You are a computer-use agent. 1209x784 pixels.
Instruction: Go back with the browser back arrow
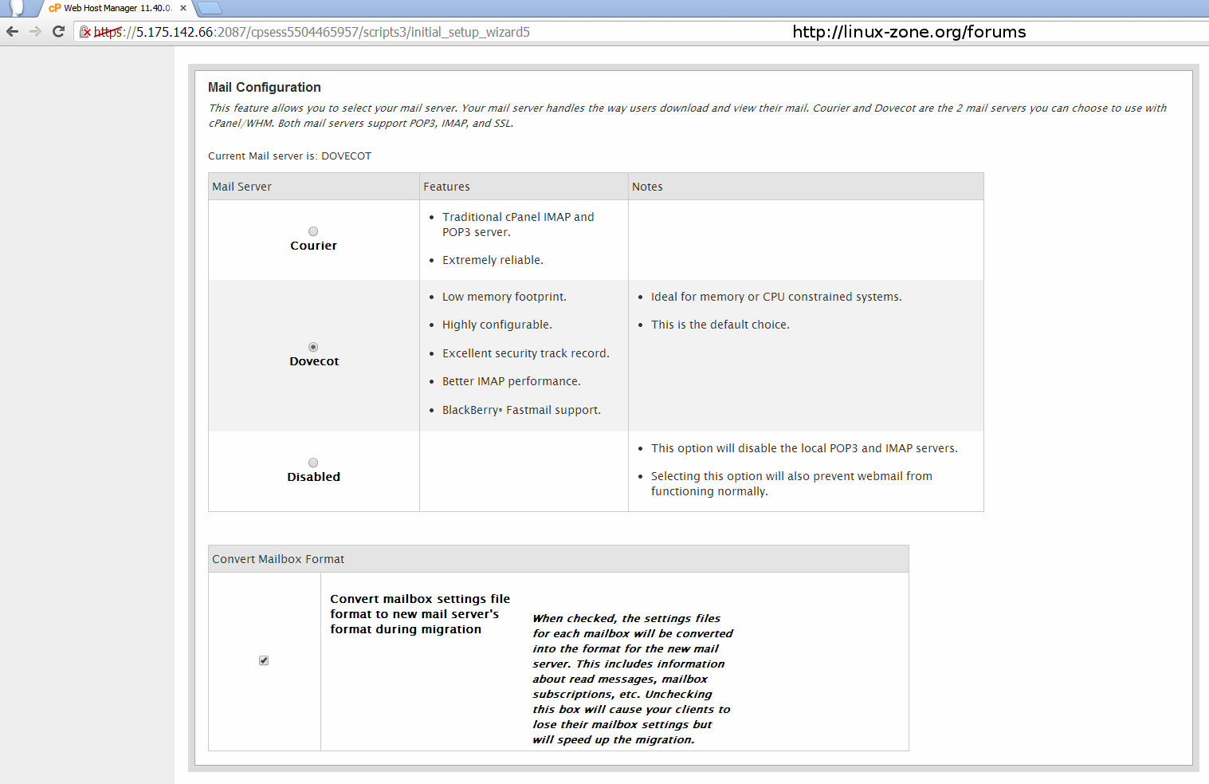[12, 32]
